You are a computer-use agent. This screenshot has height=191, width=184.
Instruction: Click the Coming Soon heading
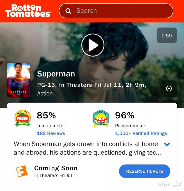pos(56,168)
